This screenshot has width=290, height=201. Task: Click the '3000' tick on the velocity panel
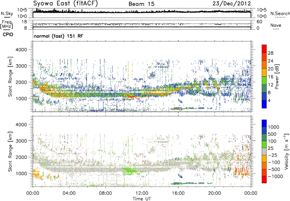coord(21,141)
